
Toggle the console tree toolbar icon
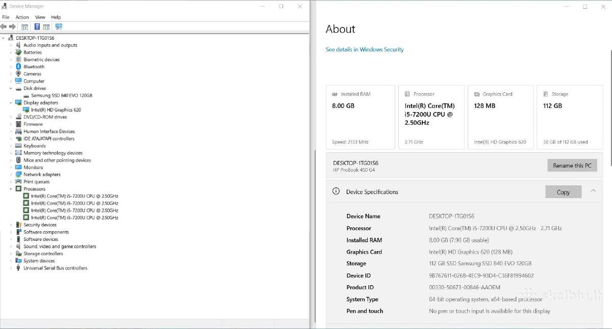[24, 26]
